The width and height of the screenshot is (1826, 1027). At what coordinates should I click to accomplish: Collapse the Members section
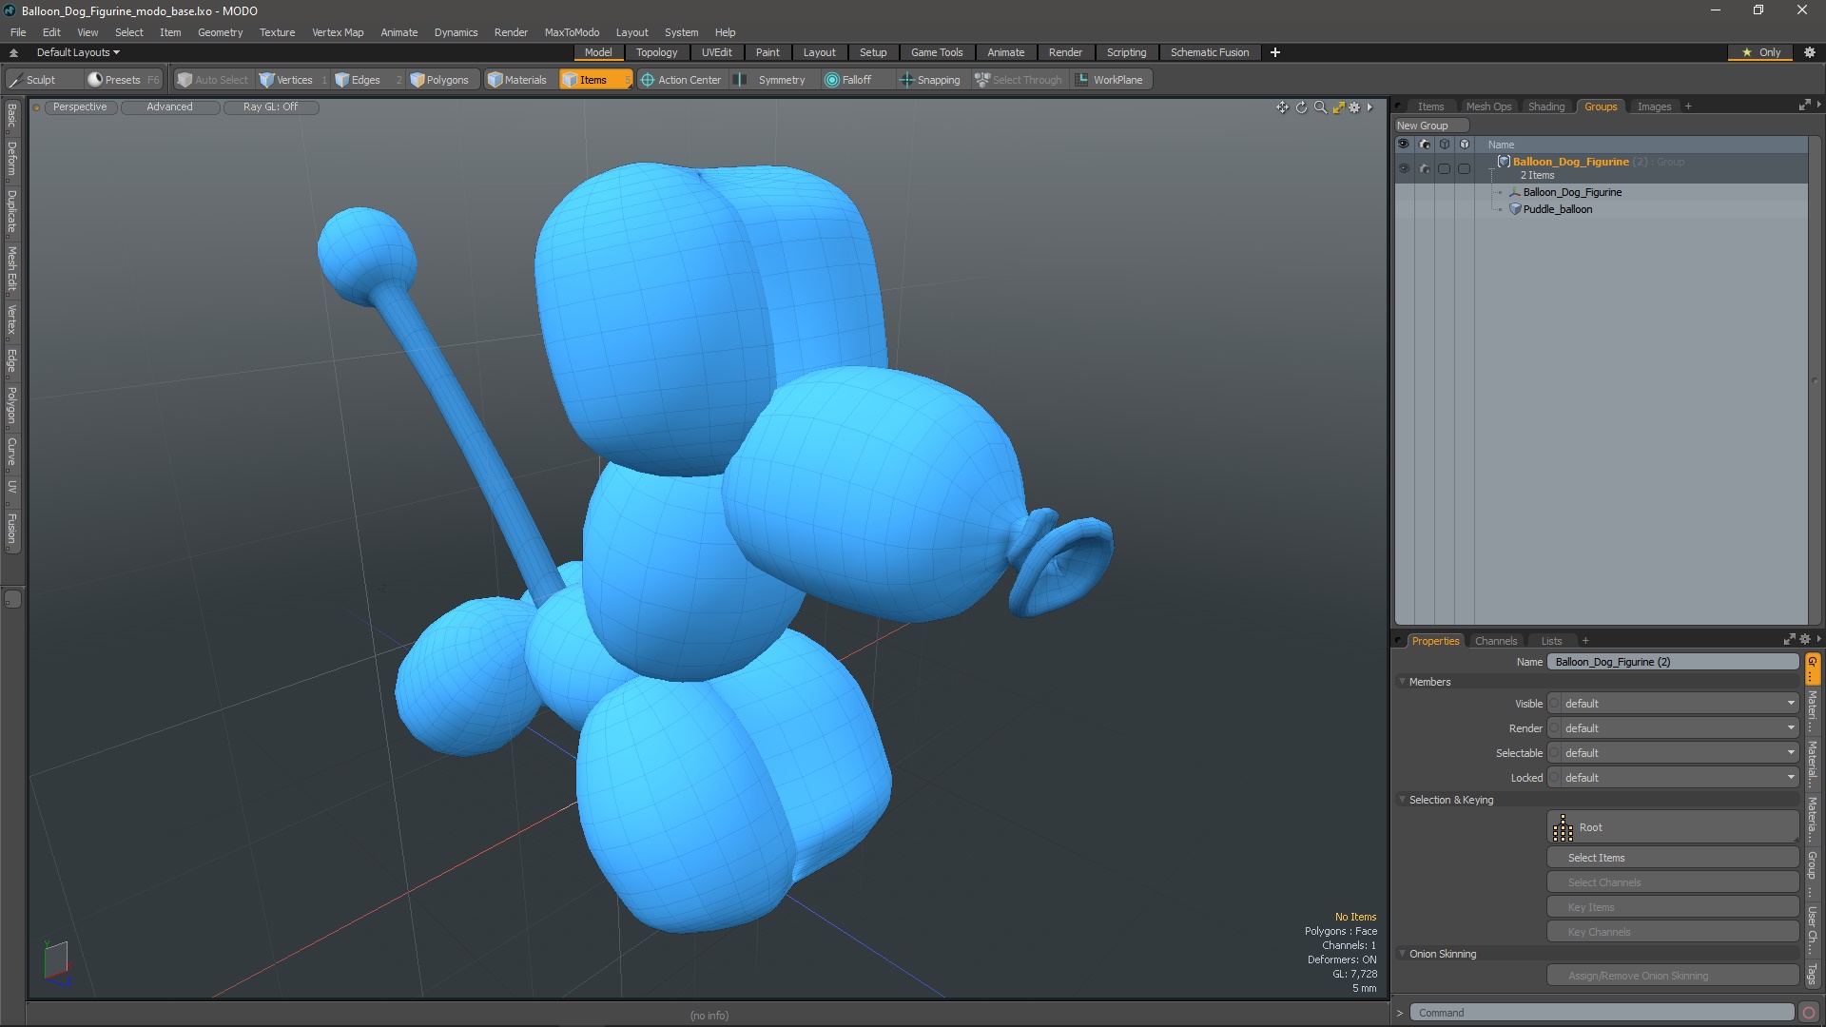click(x=1402, y=682)
